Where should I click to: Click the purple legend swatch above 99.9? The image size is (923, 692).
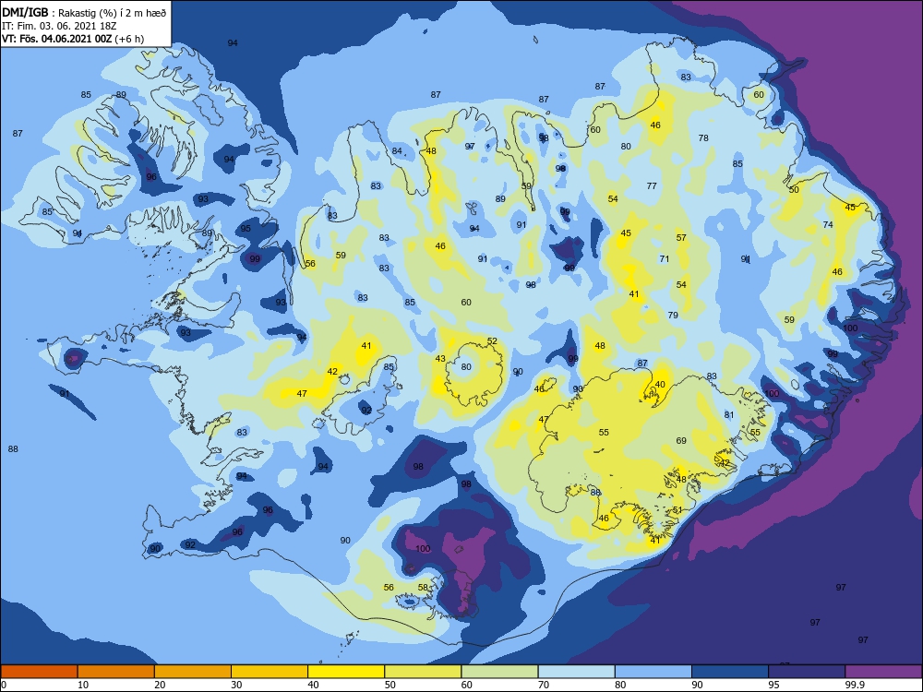click(x=883, y=672)
